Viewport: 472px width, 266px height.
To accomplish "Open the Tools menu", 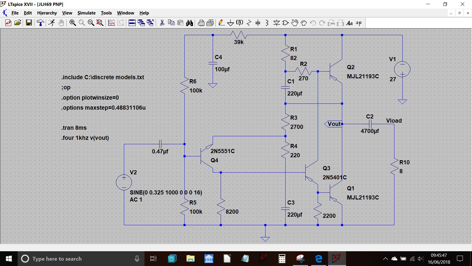I will tap(106, 13).
